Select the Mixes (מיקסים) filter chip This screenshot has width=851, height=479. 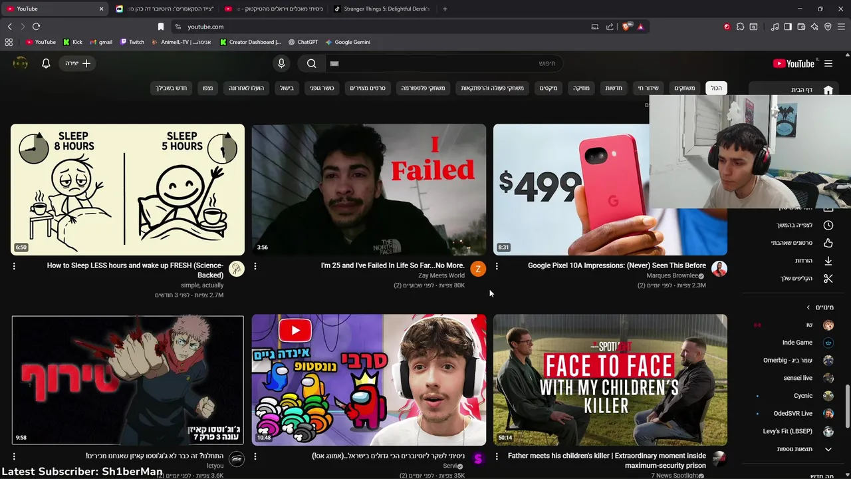(548, 88)
